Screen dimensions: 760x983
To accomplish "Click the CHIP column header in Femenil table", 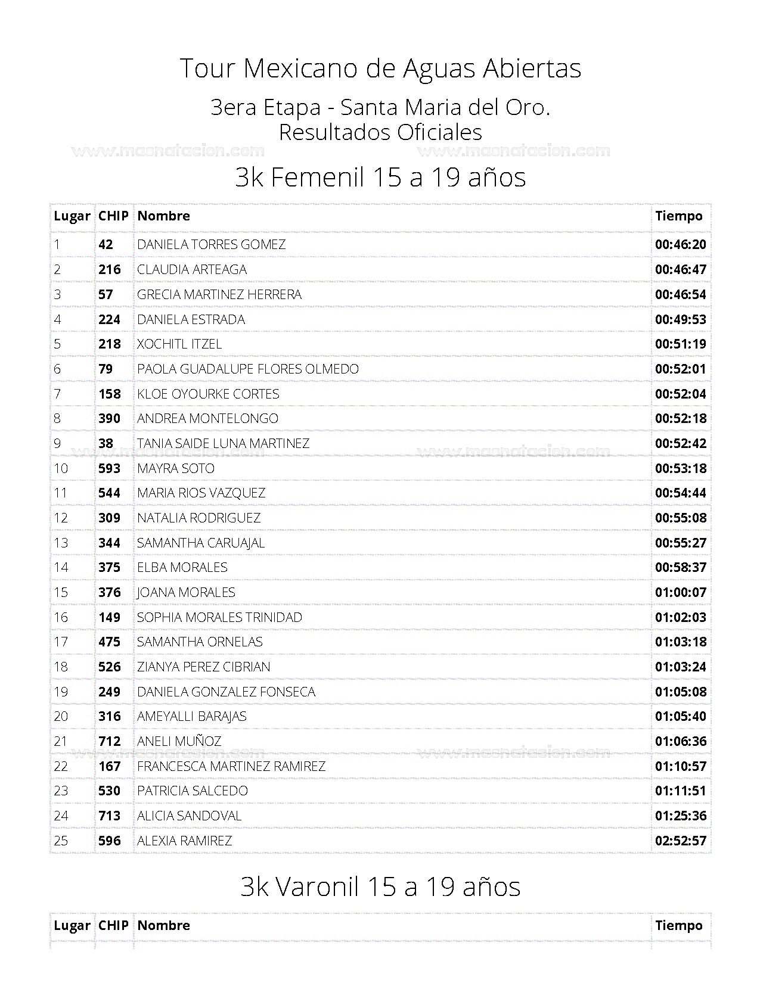I will [x=113, y=216].
